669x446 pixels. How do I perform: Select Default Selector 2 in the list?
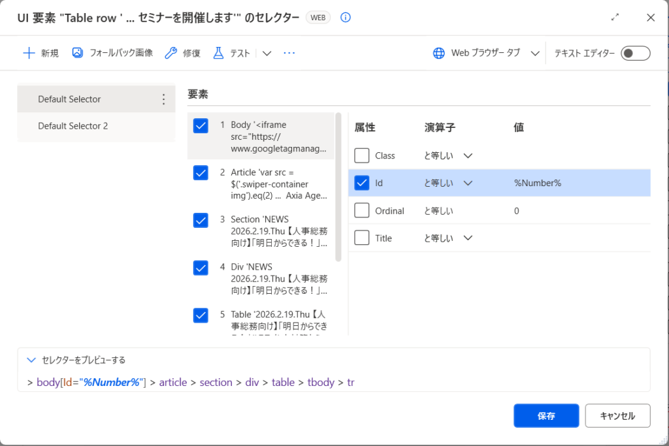(x=73, y=126)
